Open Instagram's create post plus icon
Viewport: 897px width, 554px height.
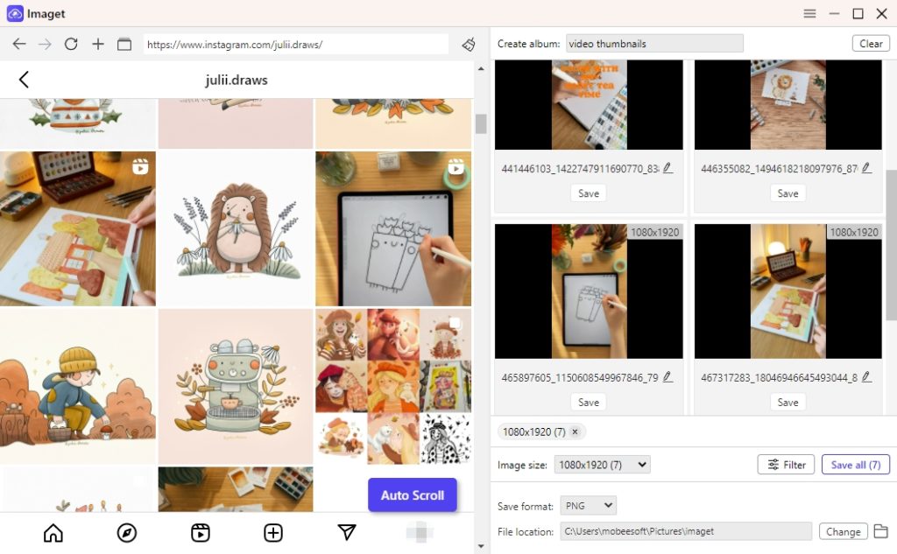click(x=272, y=532)
